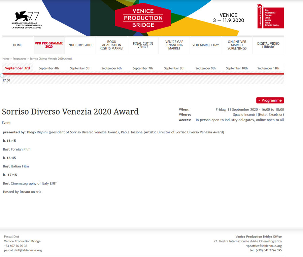
Task: Click the red timeline progress bar
Action: (143, 74)
